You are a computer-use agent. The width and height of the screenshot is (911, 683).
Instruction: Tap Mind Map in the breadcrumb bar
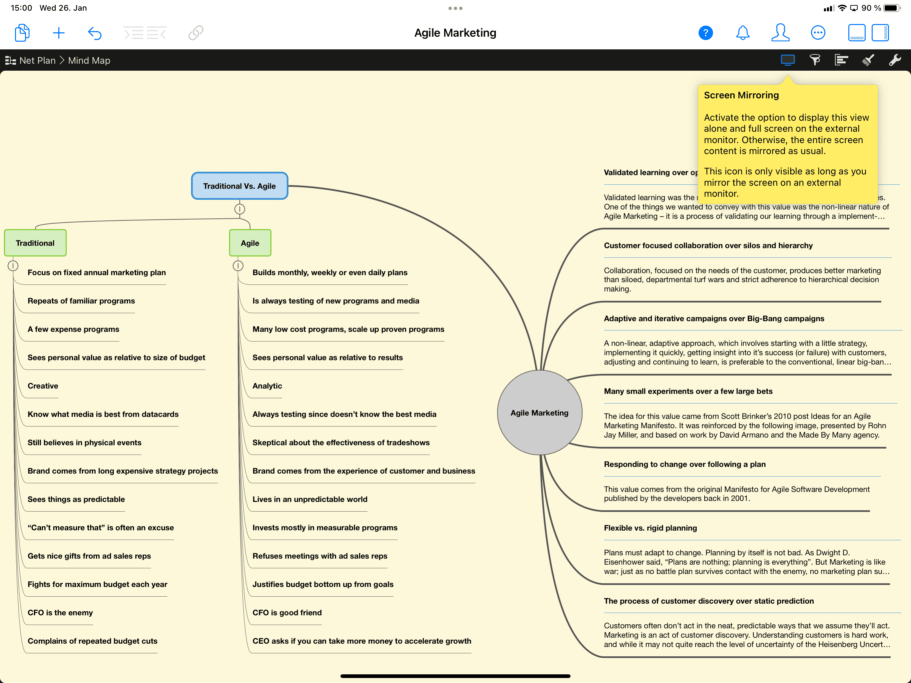tap(89, 60)
